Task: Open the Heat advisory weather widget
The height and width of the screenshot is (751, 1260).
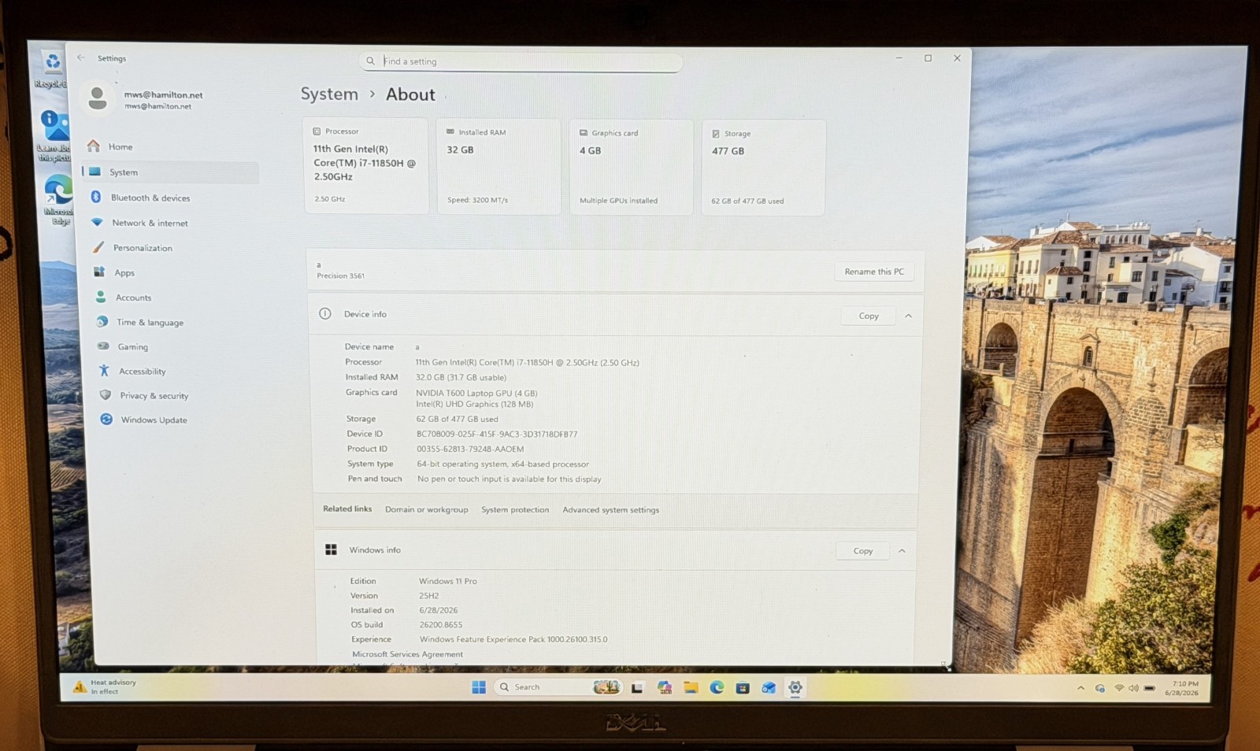Action: coord(105,686)
